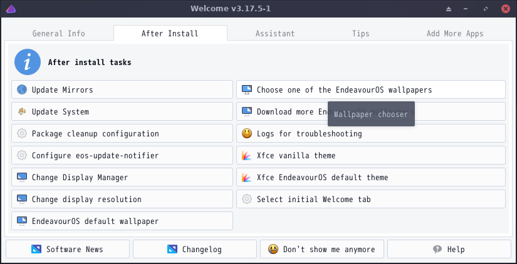
Task: Click the gear icon beside Configure eos-update-notifier
Action: 22,155
